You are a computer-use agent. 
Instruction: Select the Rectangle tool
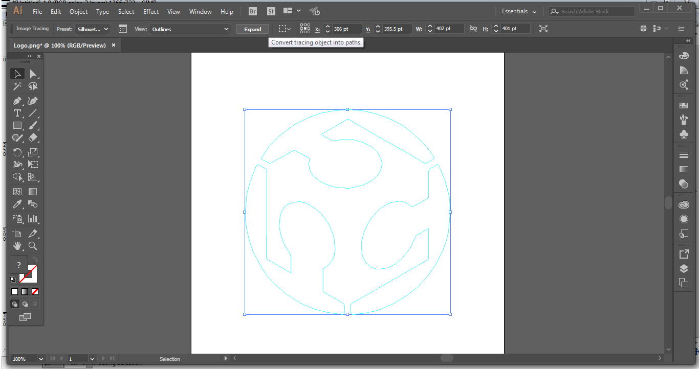point(17,125)
